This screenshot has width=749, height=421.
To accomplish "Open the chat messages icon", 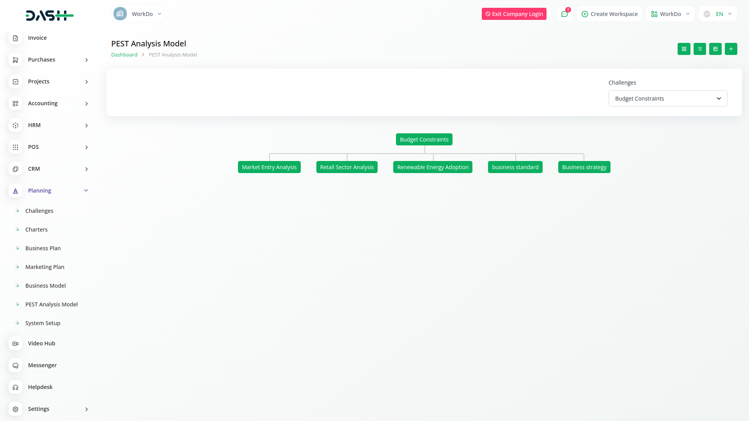I will click(x=564, y=14).
